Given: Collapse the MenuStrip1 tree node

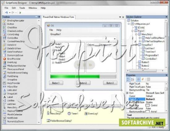Looking at the screenshot, I should click(x=136, y=34).
